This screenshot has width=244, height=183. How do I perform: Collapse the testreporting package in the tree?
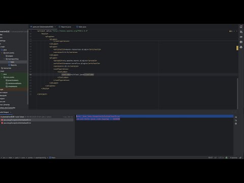4,59
